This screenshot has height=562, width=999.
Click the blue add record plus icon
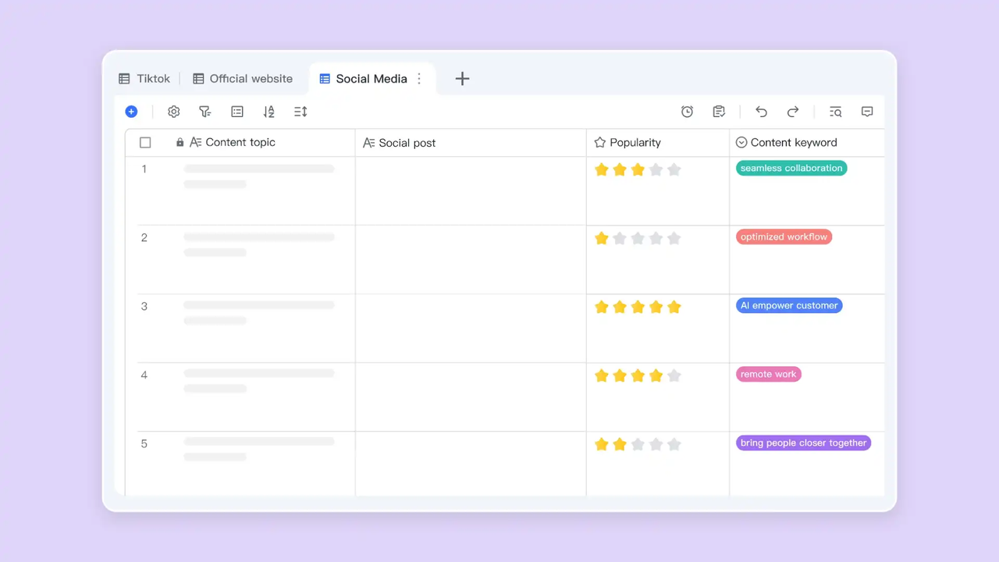(131, 112)
